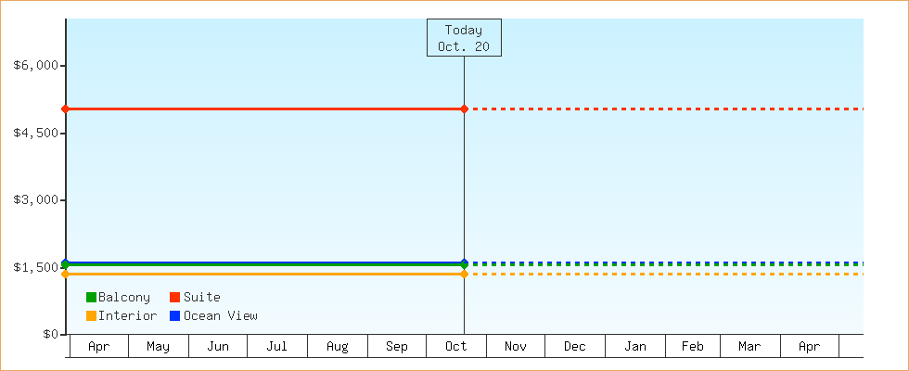
Task: Select the Balcony legend label
Action: coord(123,298)
